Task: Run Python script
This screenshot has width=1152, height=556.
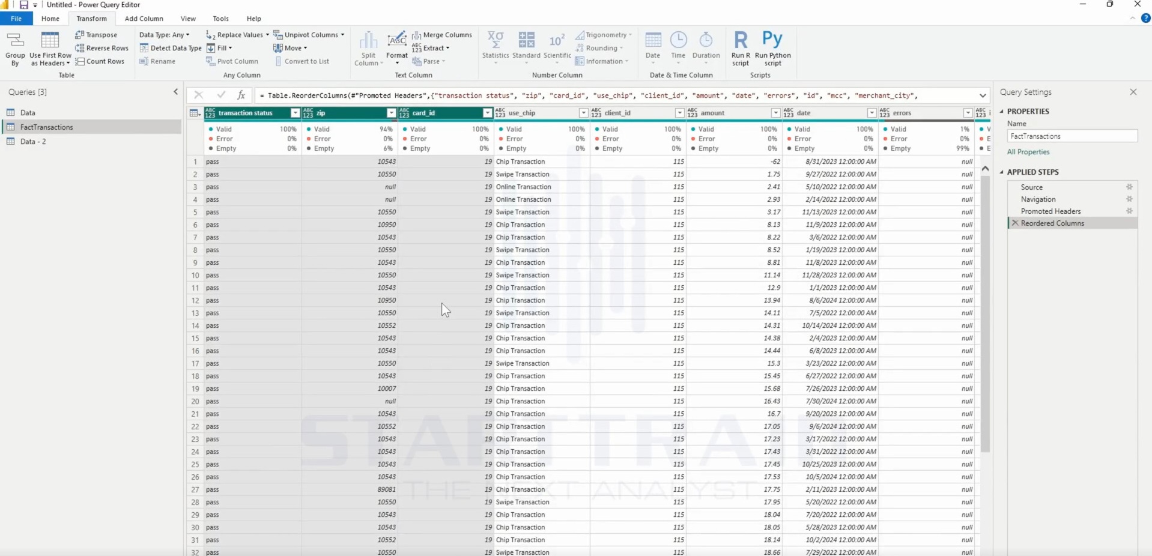Action: point(772,49)
